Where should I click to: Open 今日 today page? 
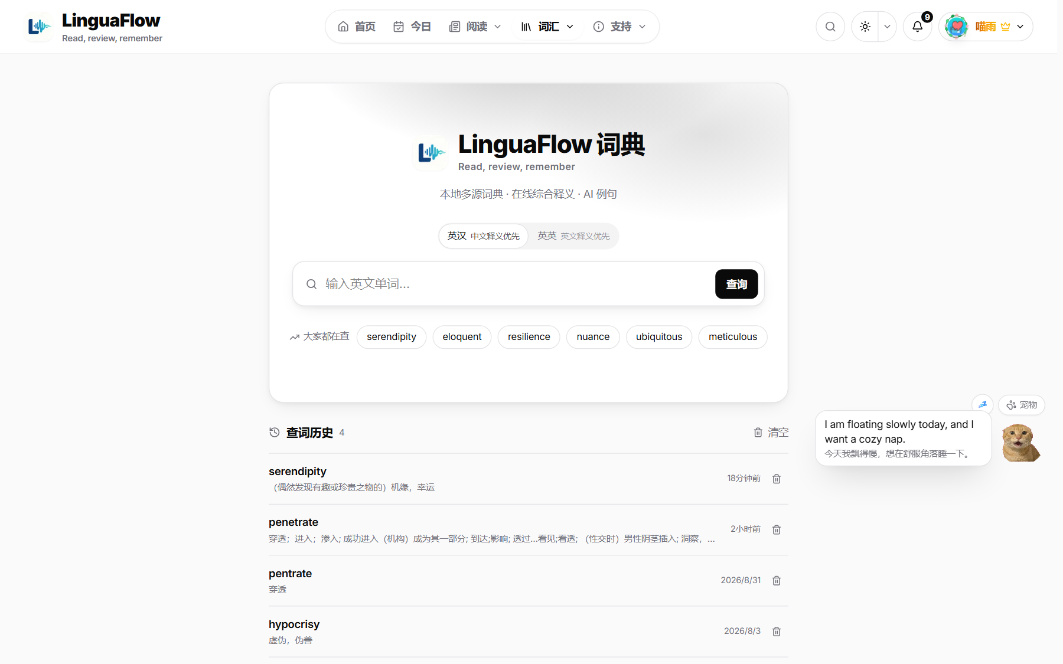point(412,27)
